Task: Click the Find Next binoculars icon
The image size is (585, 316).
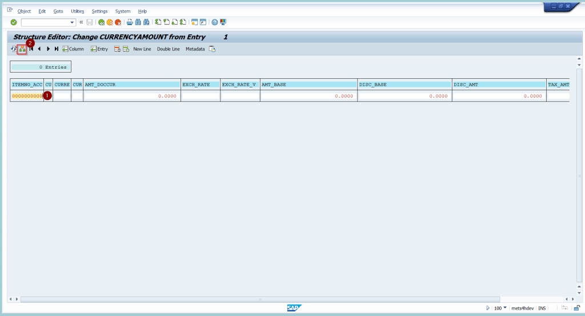Action: coord(146,22)
